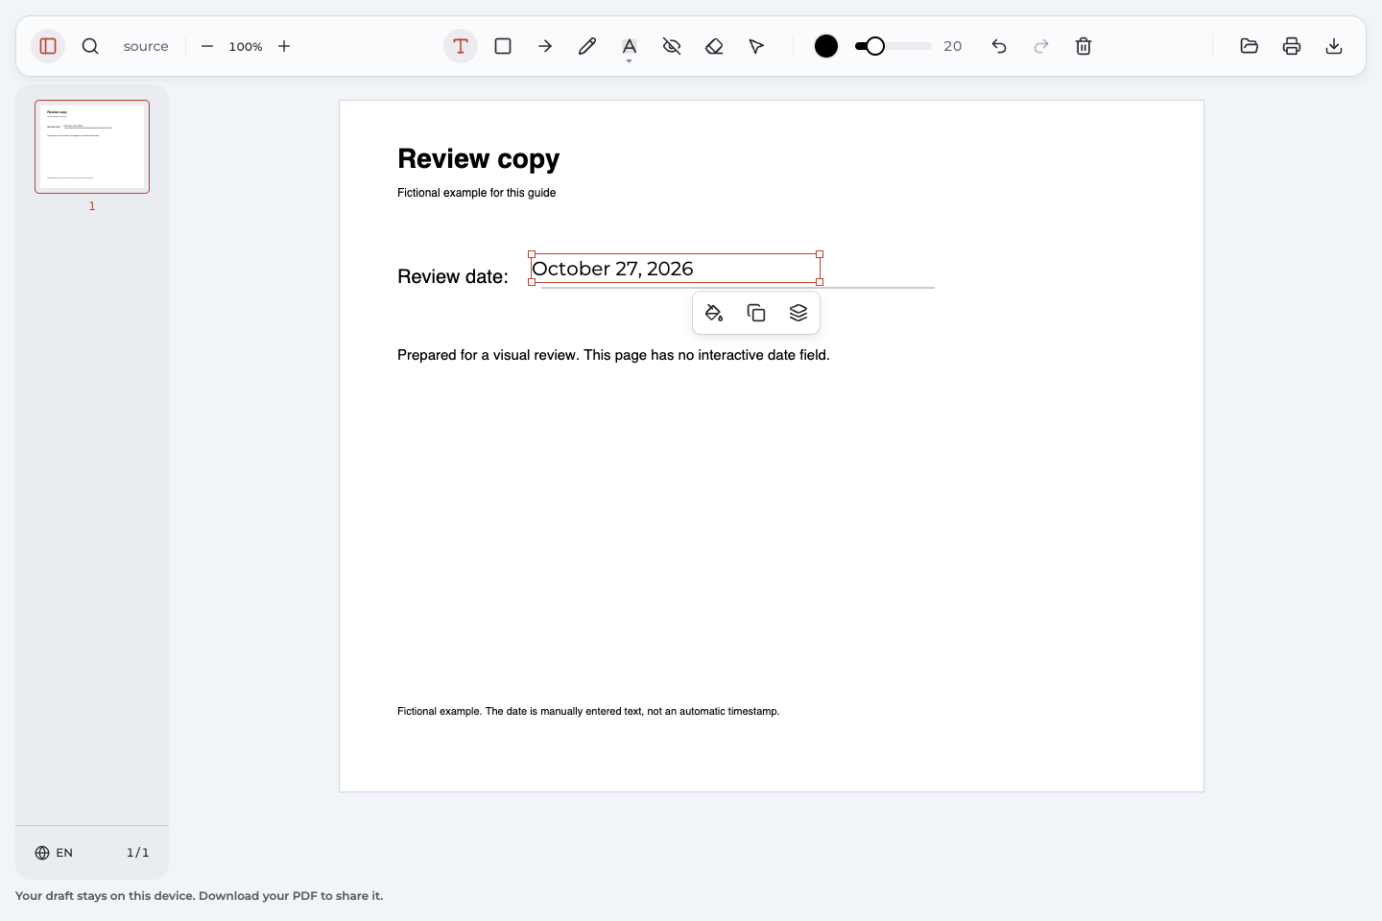
Task: Select the rectangle shape tool
Action: tap(503, 46)
